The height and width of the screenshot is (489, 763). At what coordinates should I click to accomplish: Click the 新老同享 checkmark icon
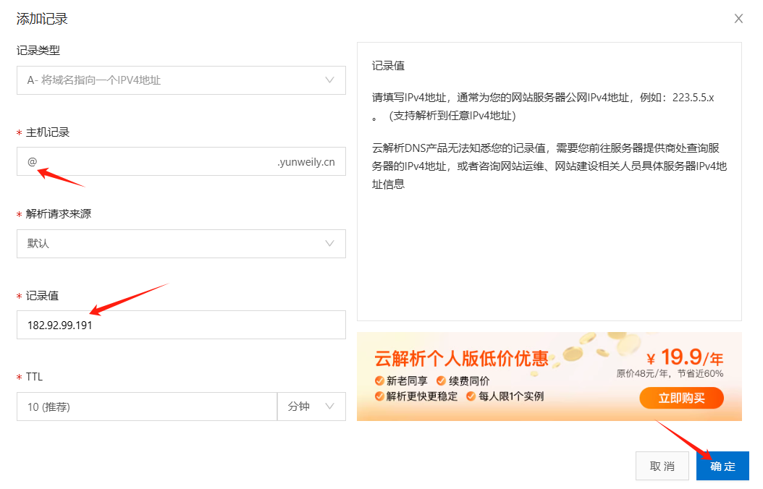pos(379,380)
